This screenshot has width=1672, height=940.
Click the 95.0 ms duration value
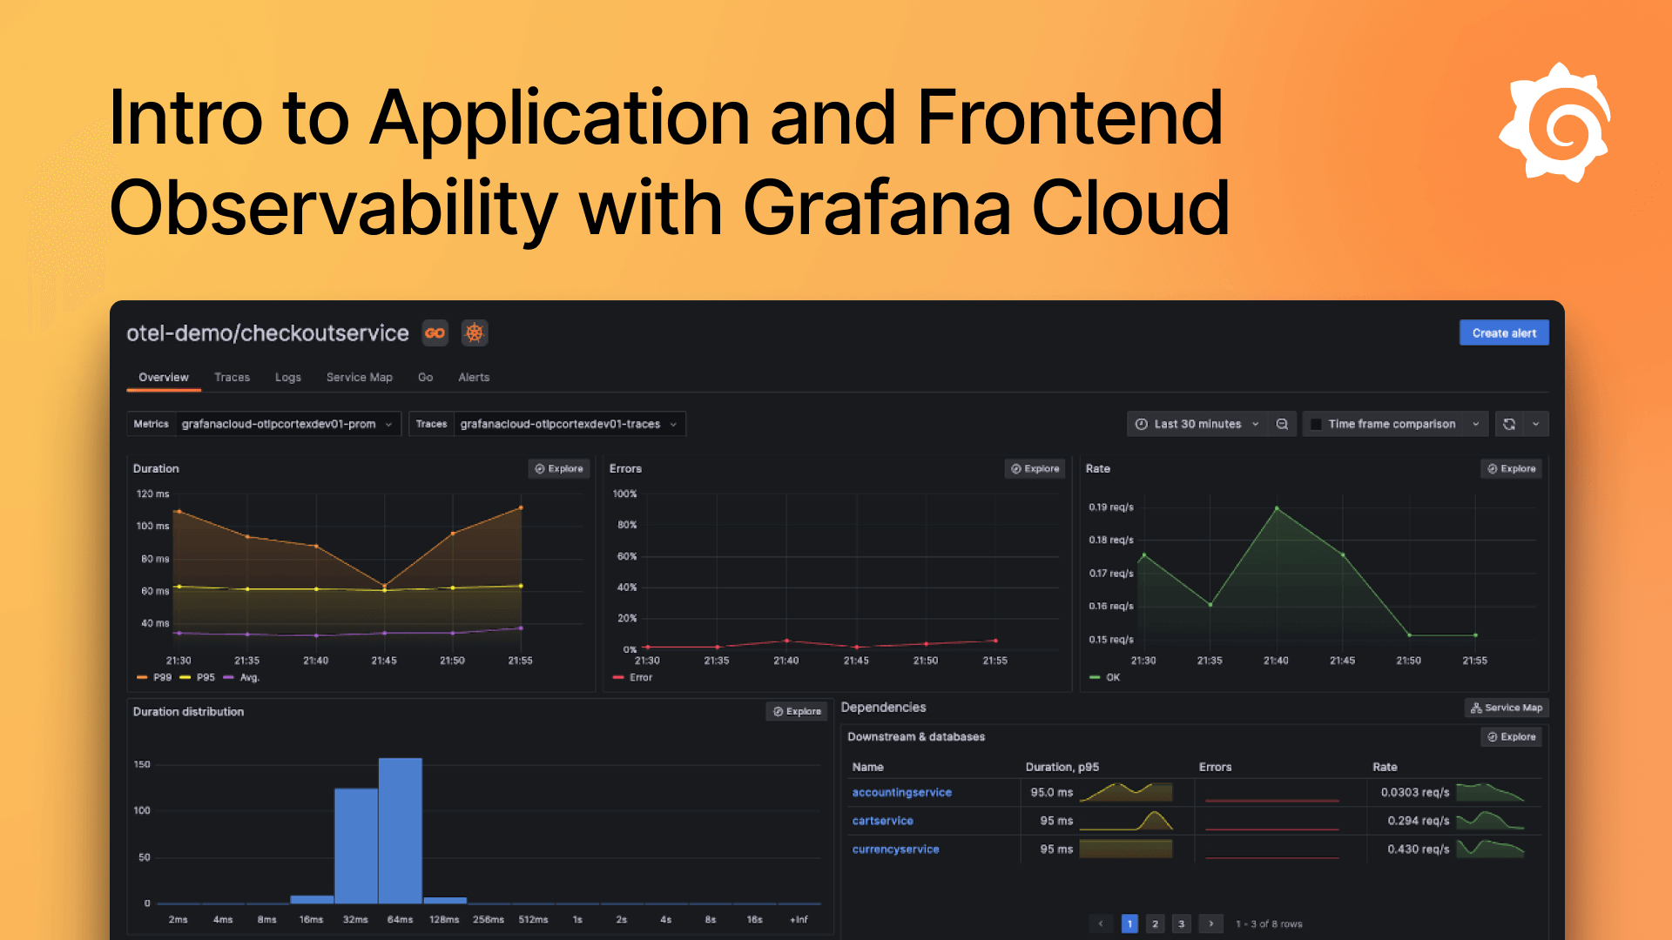tap(1052, 793)
